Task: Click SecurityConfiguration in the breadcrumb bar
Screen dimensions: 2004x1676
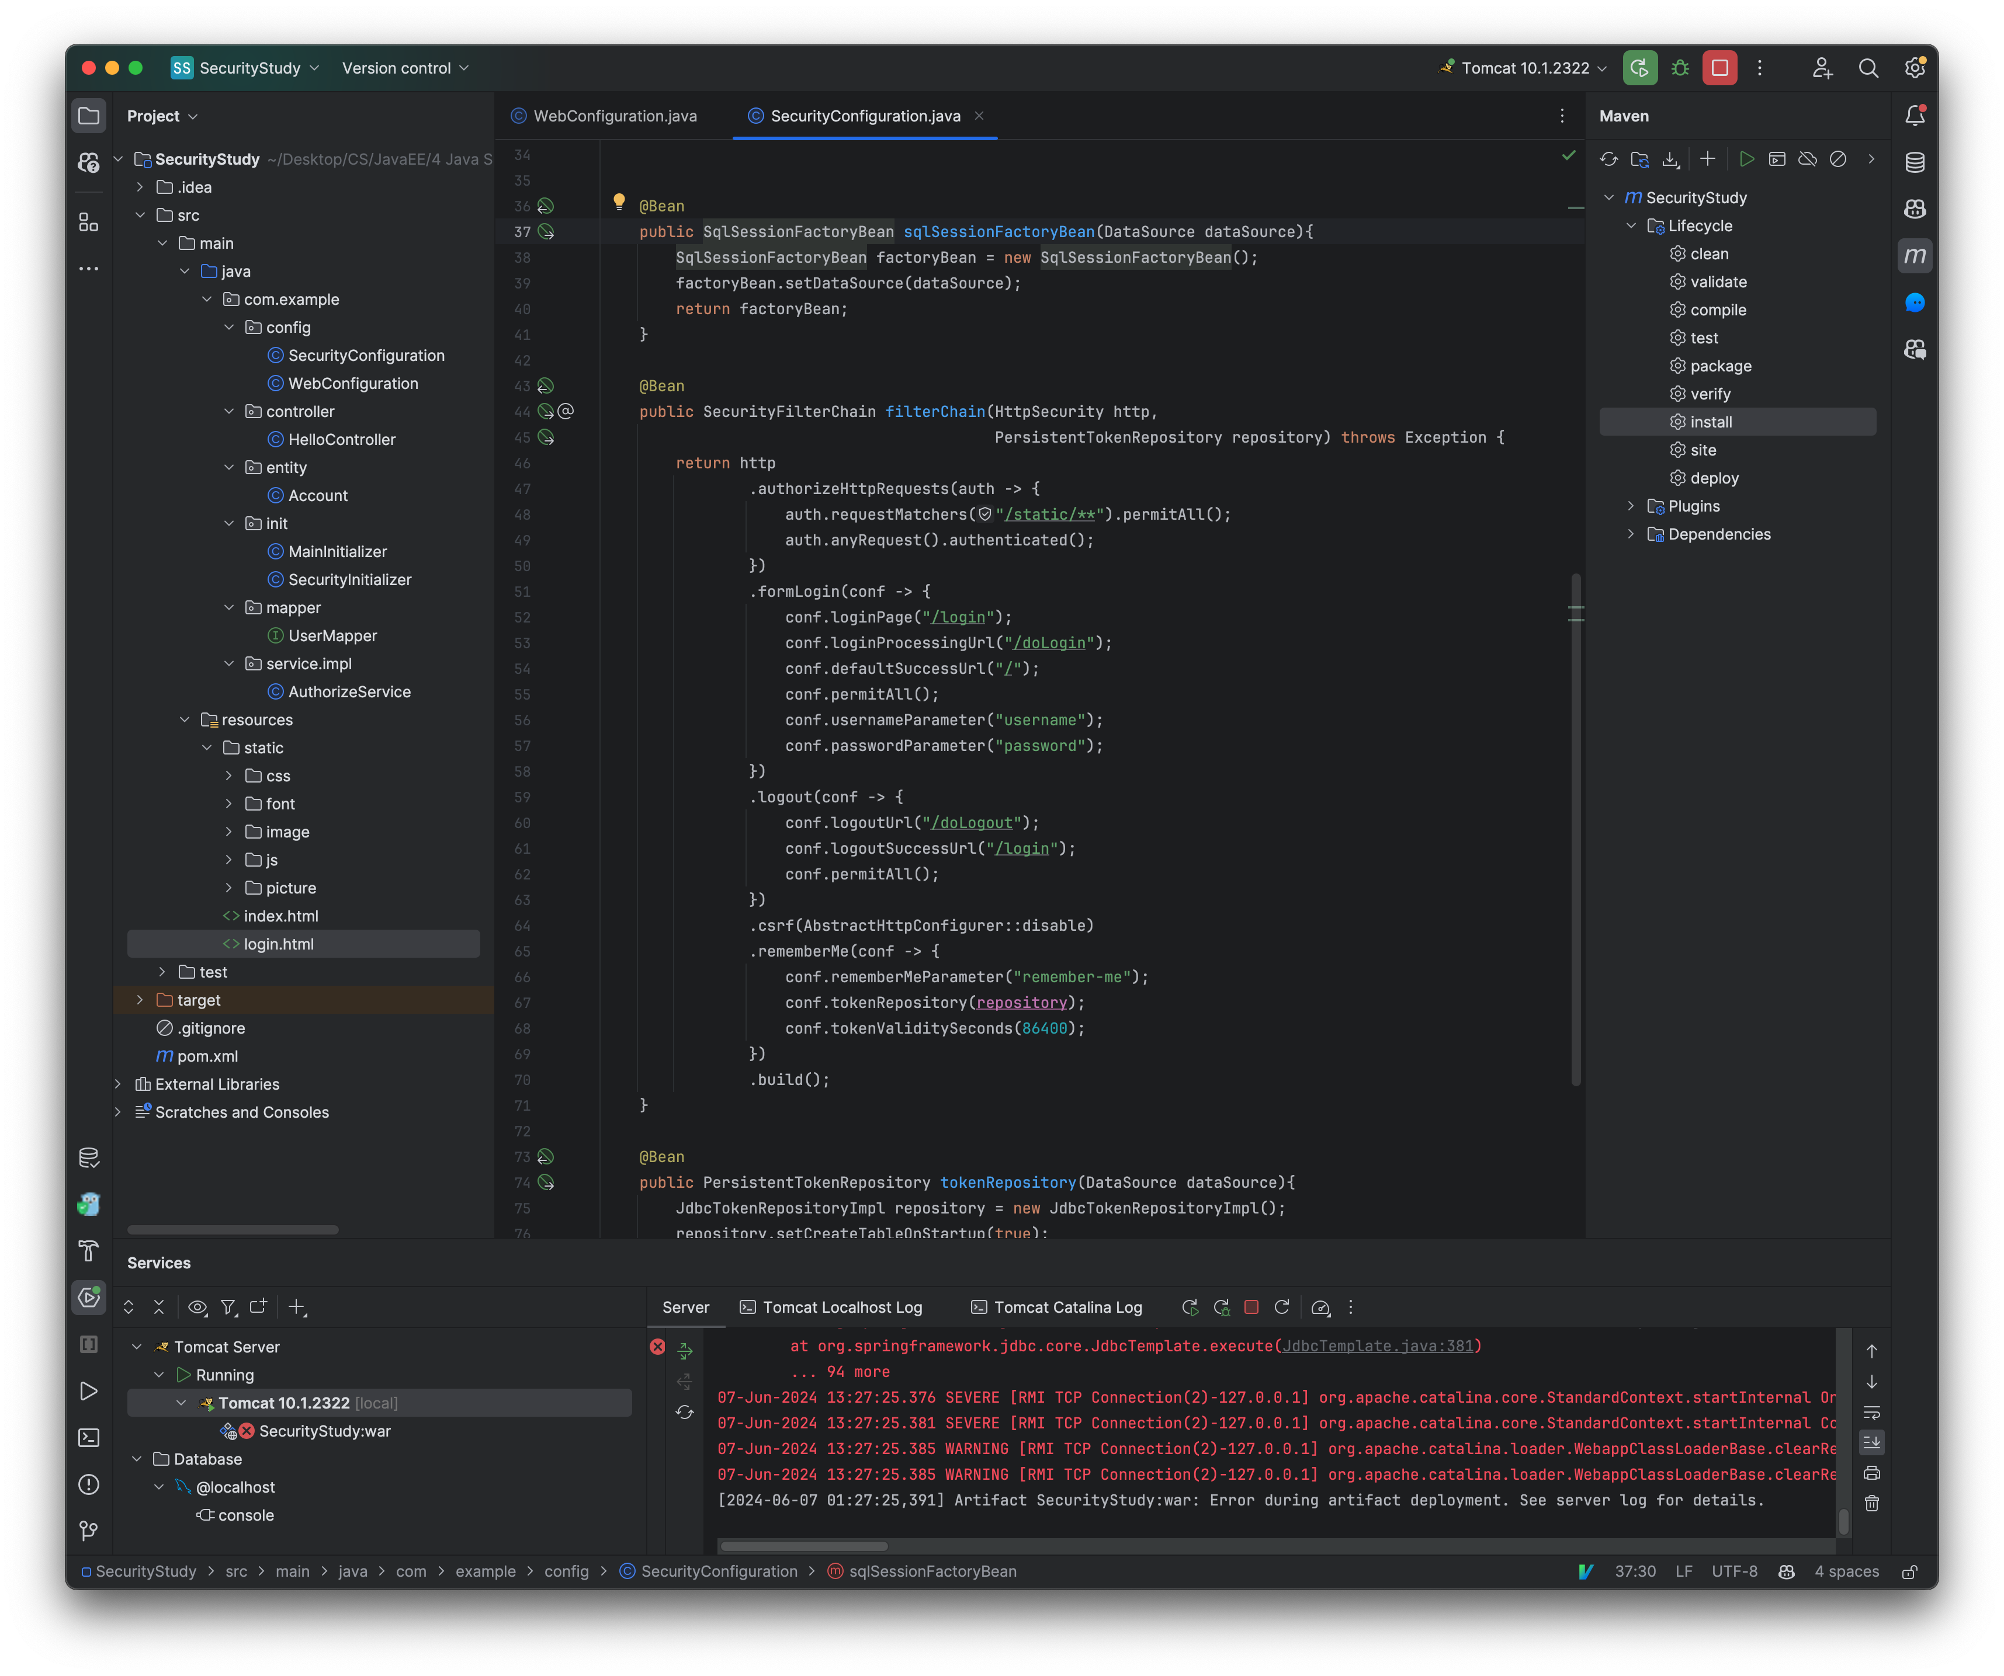Action: coord(709,1571)
